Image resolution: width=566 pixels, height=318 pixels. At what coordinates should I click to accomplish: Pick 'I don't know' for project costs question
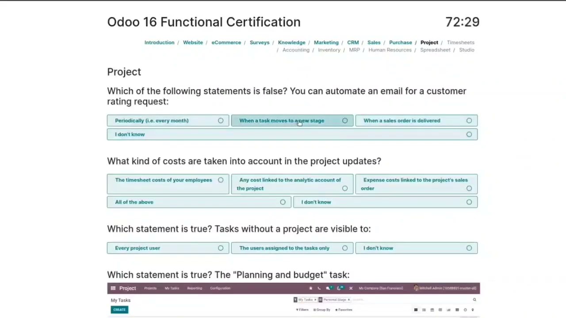click(385, 202)
